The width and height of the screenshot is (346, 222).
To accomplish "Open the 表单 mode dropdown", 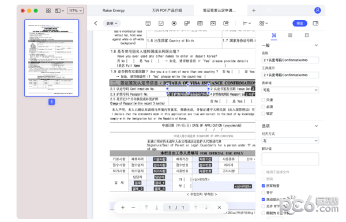I will click(x=112, y=23).
